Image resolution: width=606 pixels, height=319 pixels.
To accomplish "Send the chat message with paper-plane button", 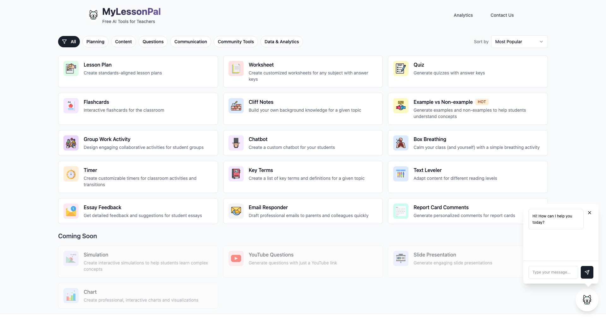I will click(587, 272).
